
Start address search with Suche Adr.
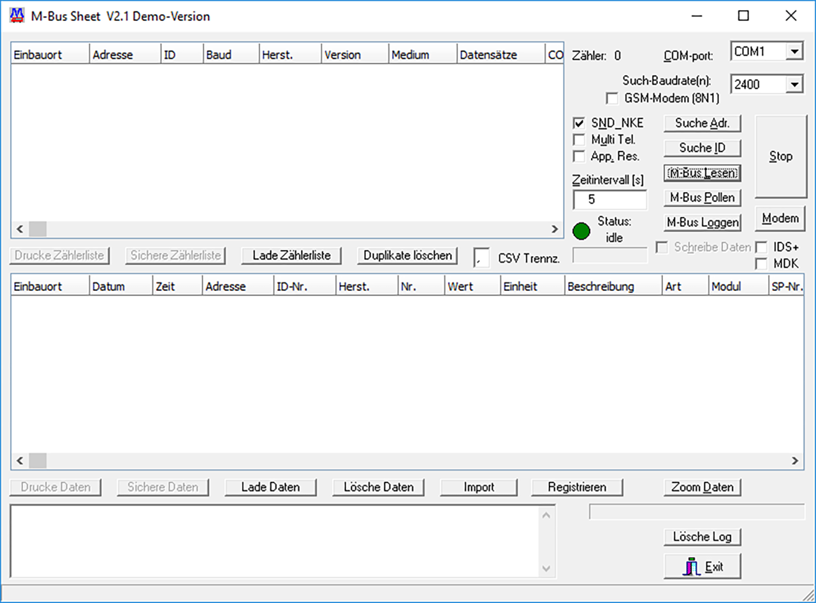[702, 123]
